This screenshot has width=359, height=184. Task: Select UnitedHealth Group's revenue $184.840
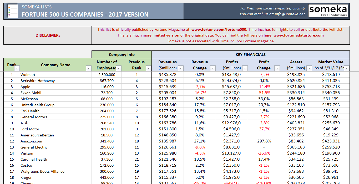pyautogui.click(x=168, y=105)
